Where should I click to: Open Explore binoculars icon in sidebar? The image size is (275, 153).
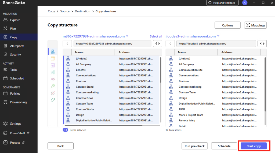(x=5, y=20)
